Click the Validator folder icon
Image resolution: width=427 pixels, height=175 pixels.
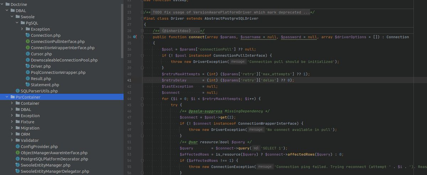[18, 140]
